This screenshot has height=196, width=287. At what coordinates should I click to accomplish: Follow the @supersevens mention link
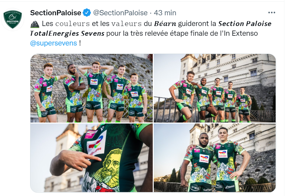[x=54, y=43]
